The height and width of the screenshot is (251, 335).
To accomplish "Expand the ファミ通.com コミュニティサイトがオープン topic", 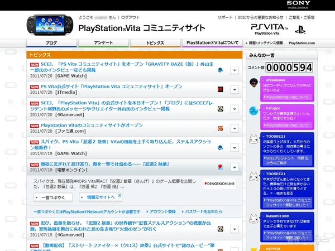I will [x=234, y=128].
